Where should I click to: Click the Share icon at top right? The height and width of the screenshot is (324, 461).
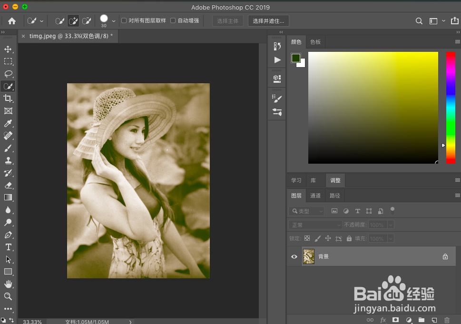[x=454, y=20]
